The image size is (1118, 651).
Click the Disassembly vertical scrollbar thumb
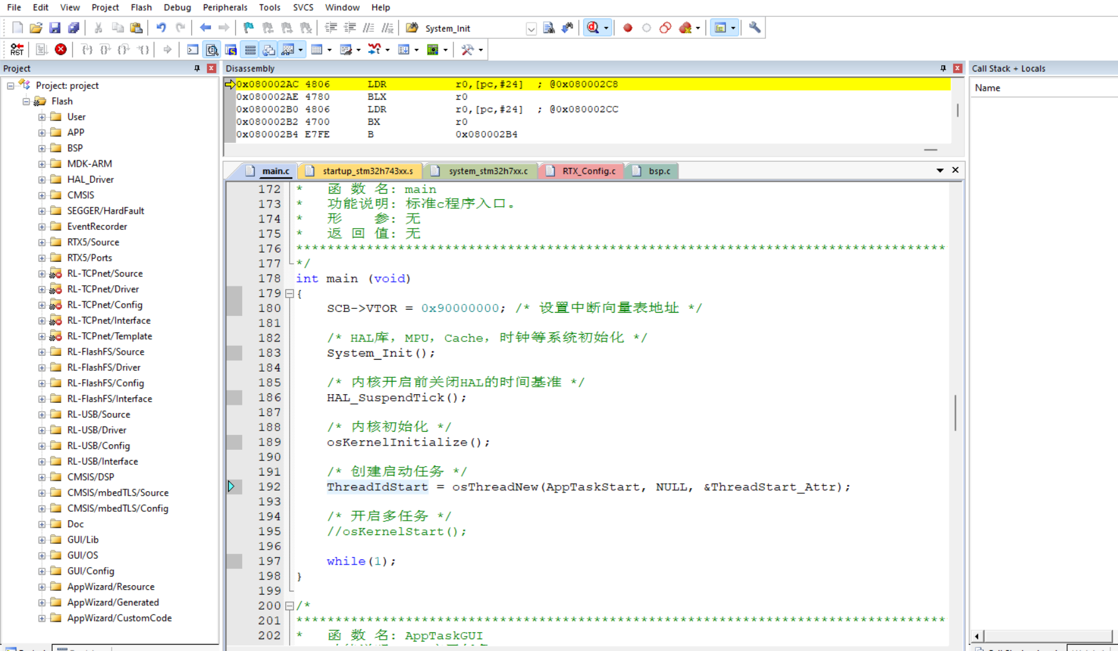pos(957,110)
